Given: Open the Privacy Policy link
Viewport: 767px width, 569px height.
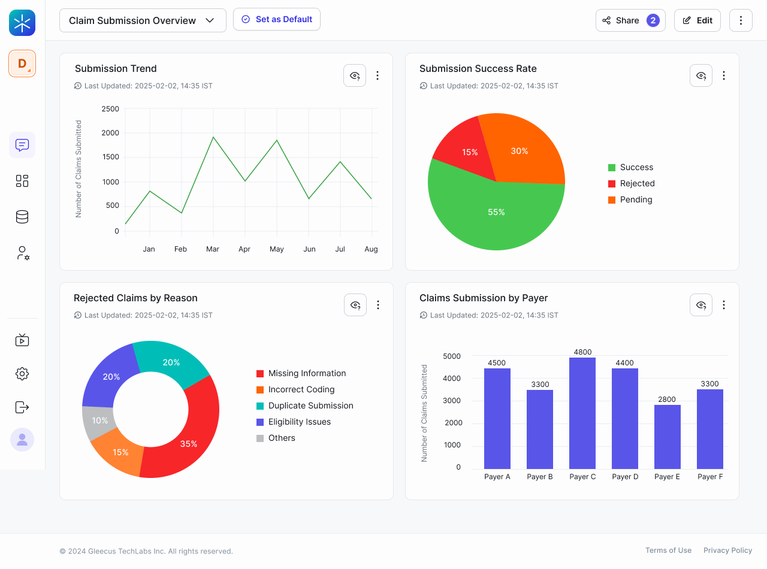Looking at the screenshot, I should (727, 550).
